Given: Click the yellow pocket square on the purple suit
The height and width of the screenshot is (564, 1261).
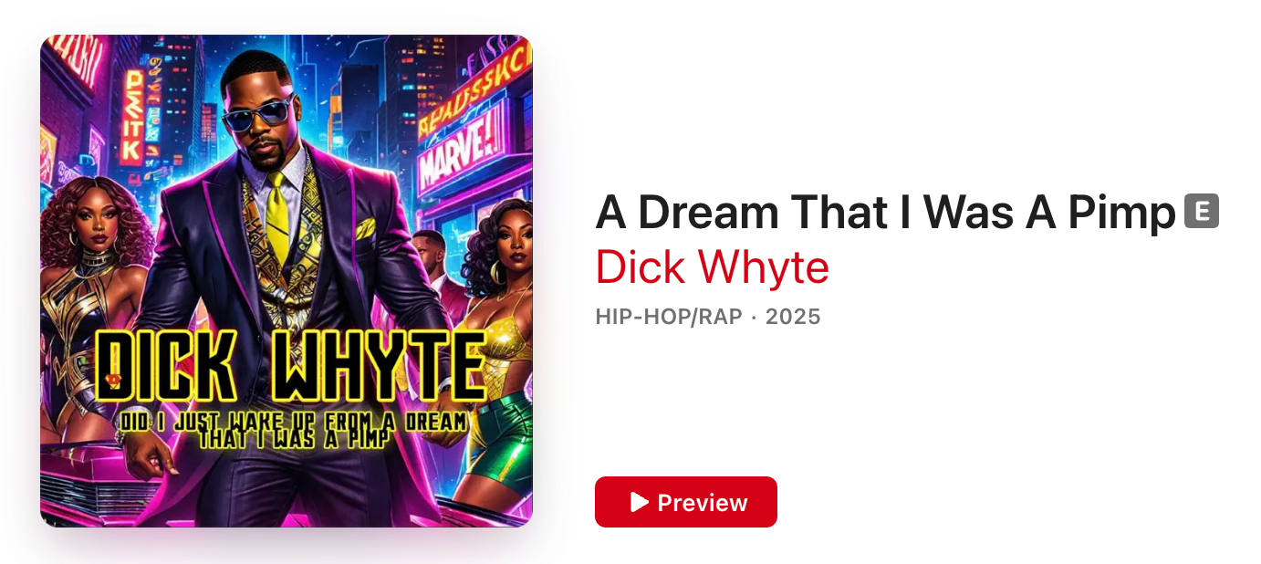Looking at the screenshot, I should [365, 227].
